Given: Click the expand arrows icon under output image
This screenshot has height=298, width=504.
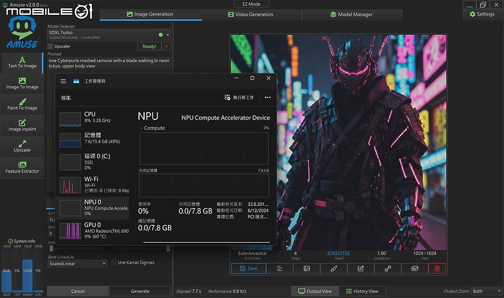Looking at the screenshot, I should coord(388,268).
